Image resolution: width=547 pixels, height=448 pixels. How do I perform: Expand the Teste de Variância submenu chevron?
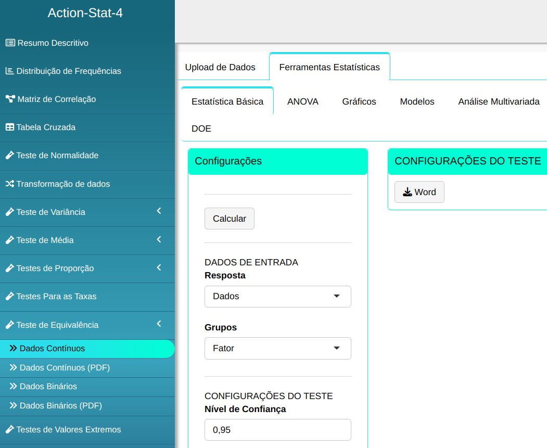click(x=159, y=211)
